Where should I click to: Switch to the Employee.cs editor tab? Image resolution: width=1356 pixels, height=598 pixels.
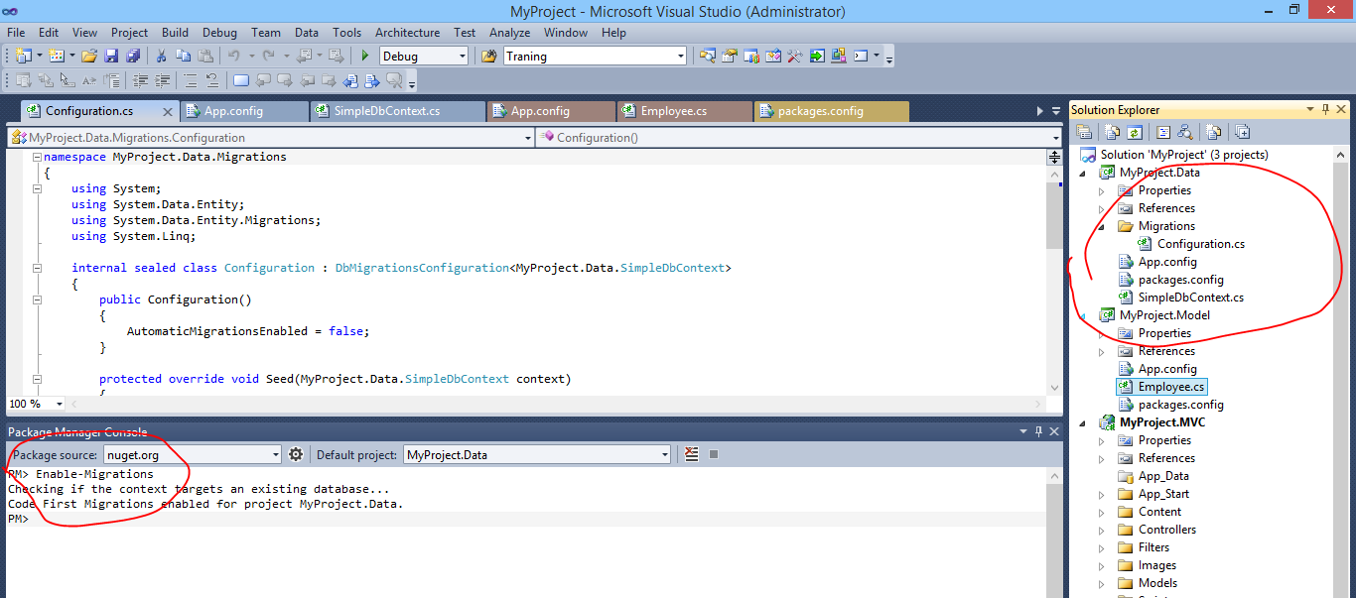(685, 111)
